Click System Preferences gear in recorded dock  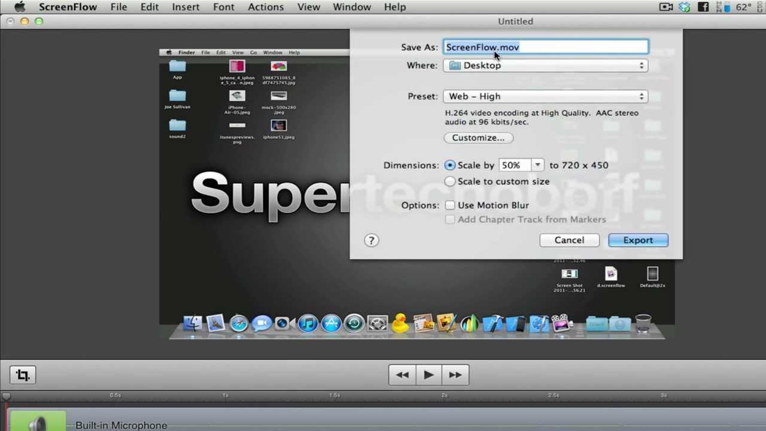(377, 324)
